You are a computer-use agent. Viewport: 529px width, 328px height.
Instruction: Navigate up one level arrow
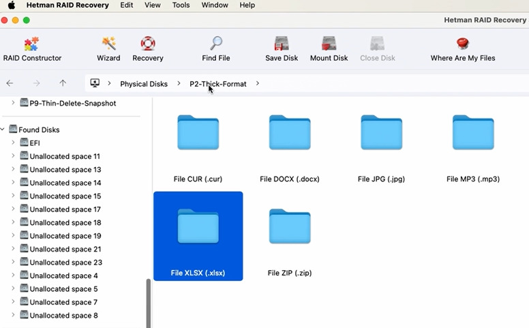click(63, 83)
